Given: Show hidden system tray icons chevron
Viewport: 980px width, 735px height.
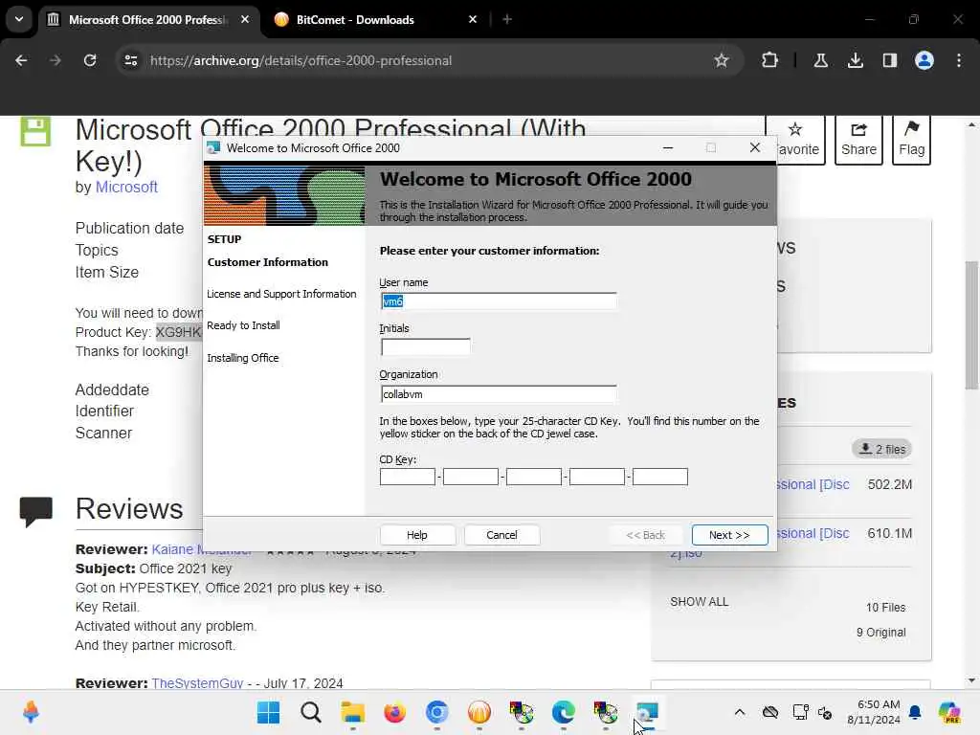Looking at the screenshot, I should click(x=740, y=712).
